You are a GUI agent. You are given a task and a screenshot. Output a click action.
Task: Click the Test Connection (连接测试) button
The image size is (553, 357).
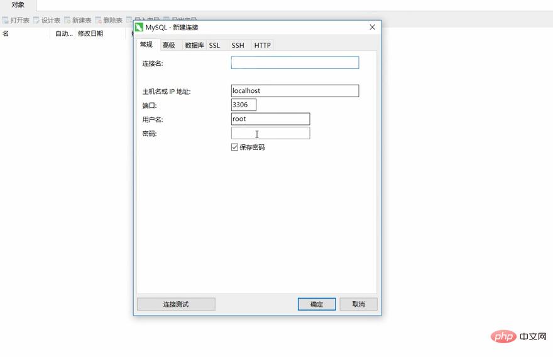pos(176,304)
